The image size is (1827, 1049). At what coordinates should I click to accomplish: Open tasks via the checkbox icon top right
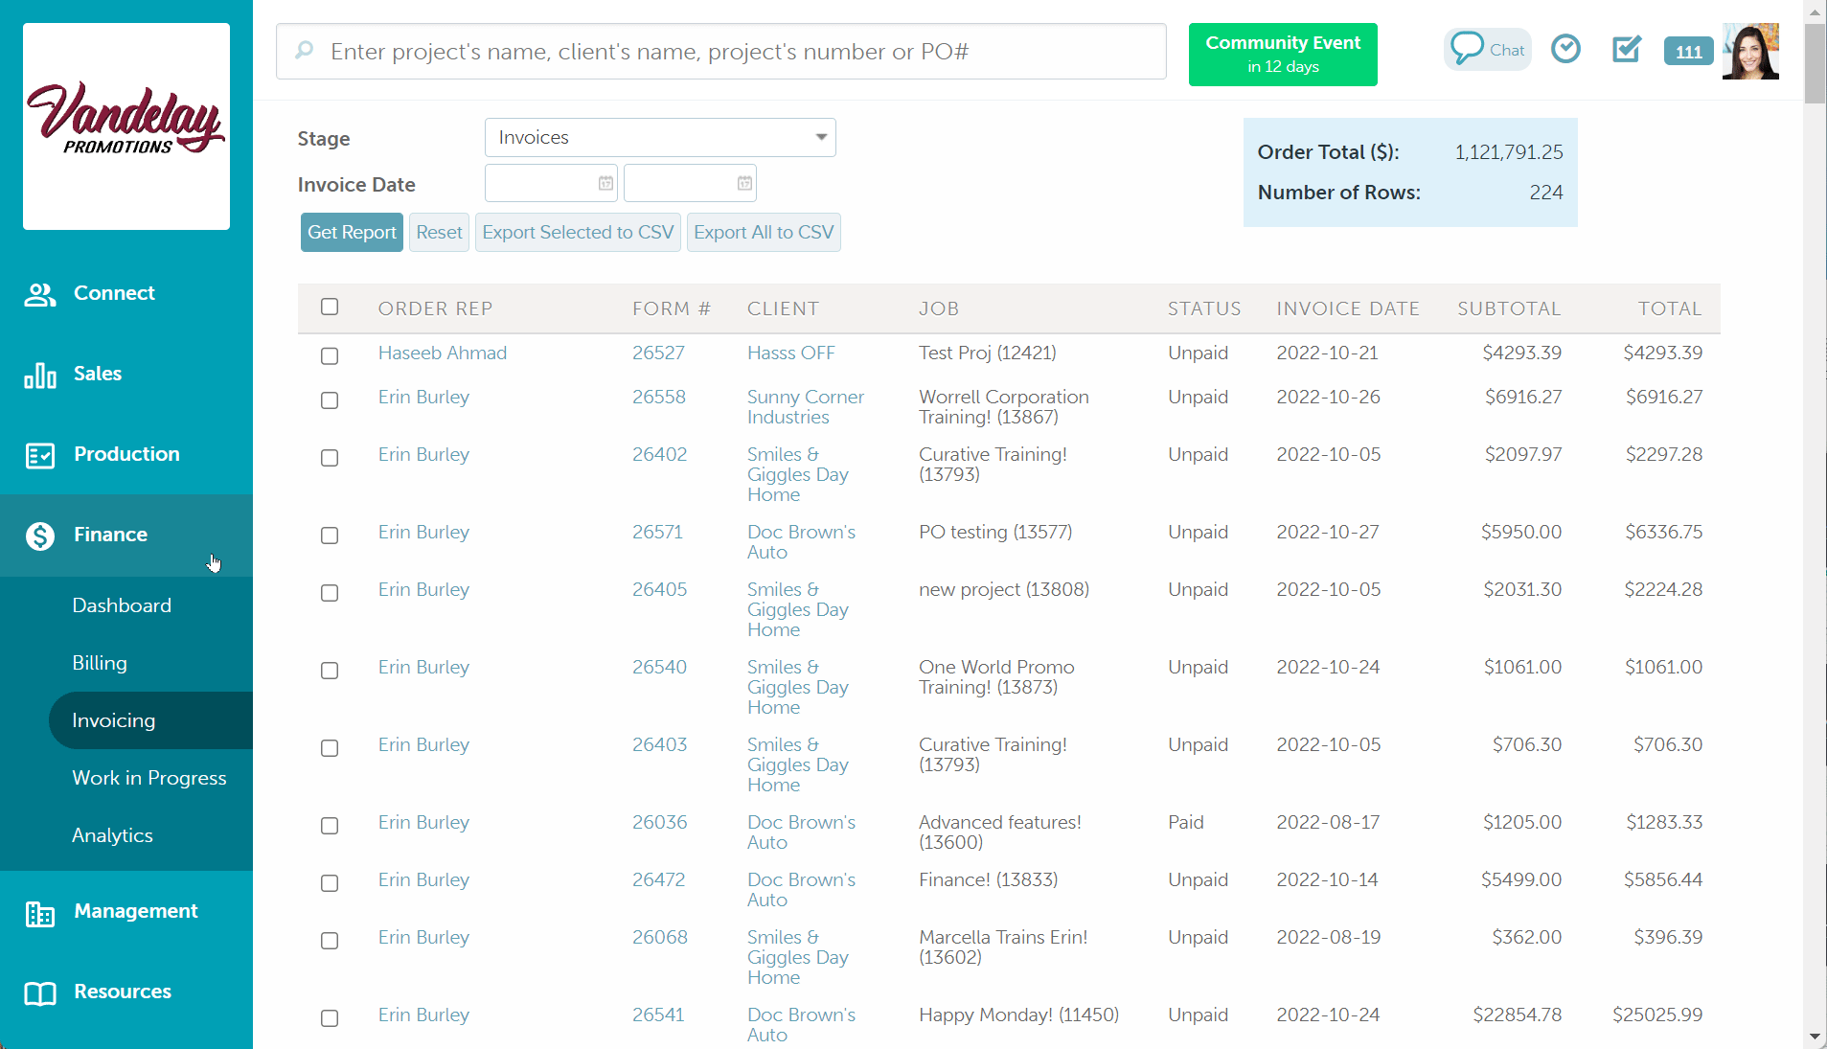1626,50
